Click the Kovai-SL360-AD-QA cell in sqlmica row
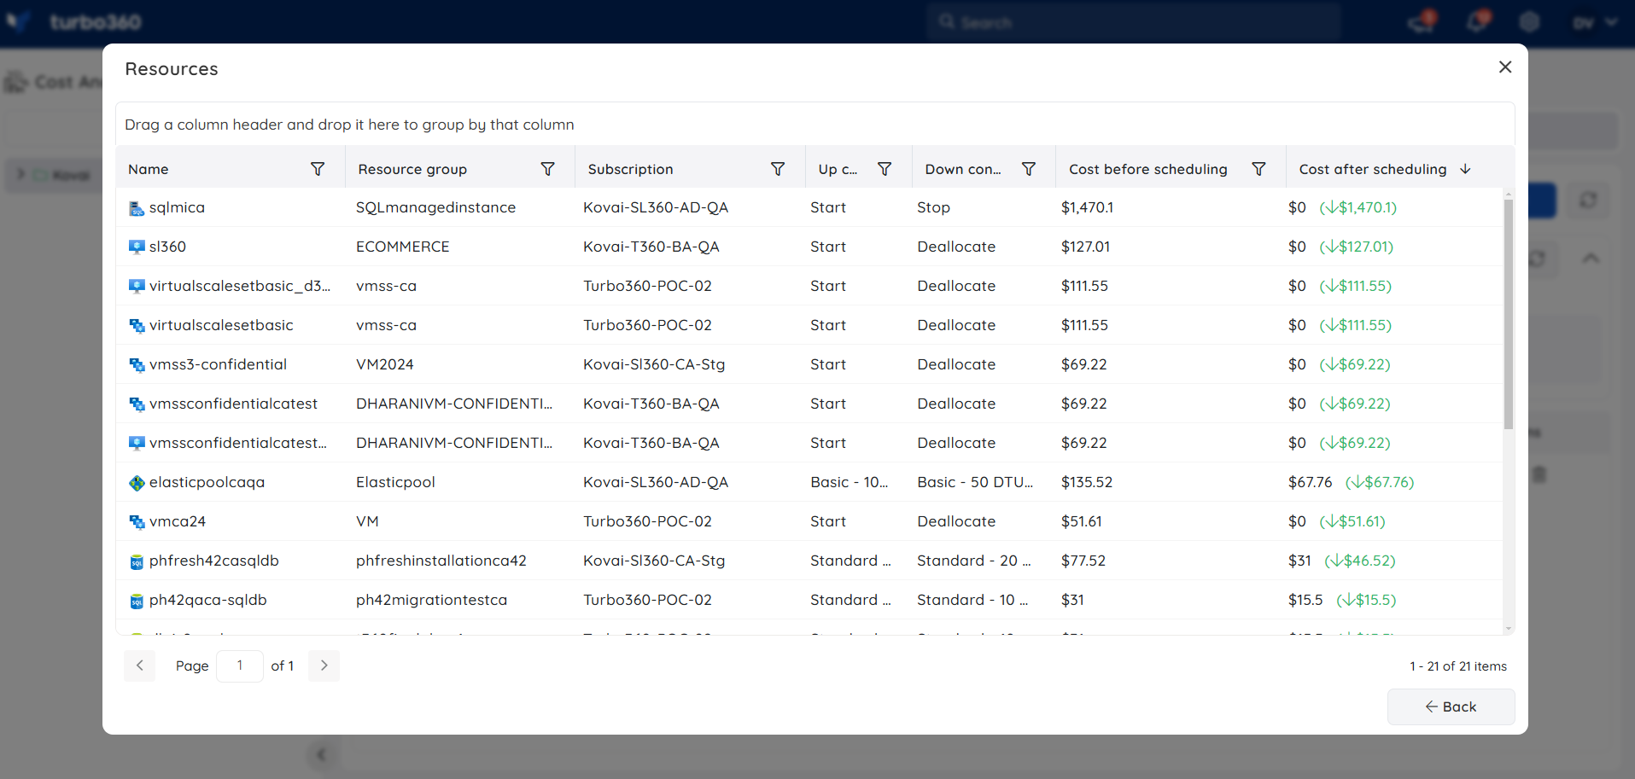Screen dimensions: 1635x779 (x=656, y=207)
